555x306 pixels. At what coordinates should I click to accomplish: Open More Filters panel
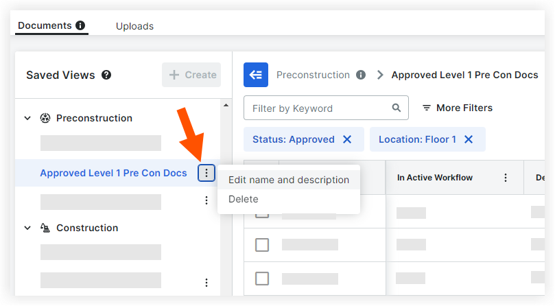click(457, 108)
